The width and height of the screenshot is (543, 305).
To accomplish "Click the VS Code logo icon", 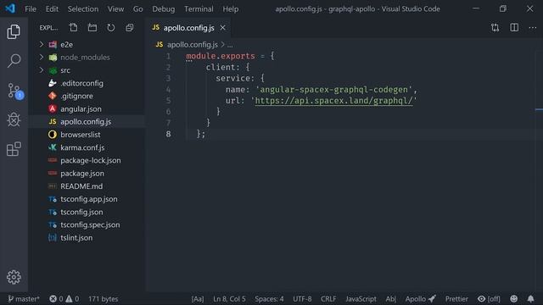I will [x=10, y=8].
